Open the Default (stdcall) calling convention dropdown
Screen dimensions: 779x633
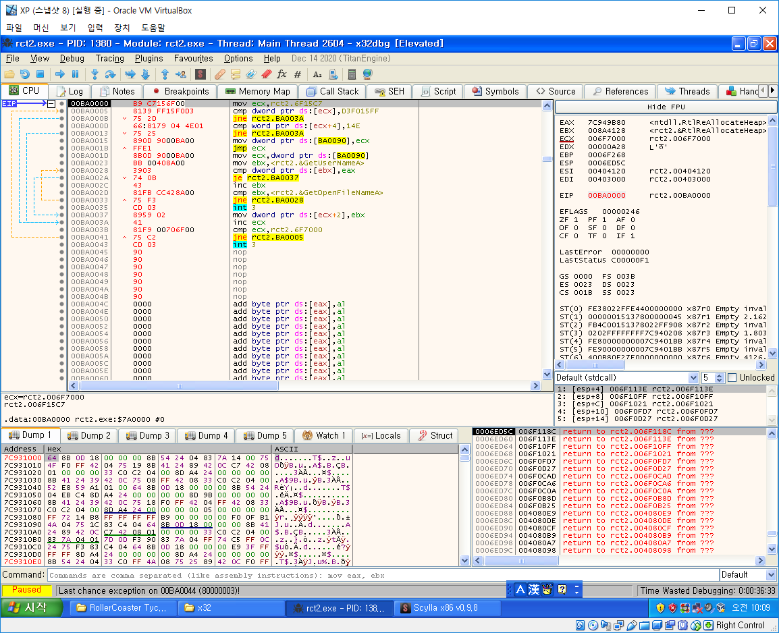[693, 378]
